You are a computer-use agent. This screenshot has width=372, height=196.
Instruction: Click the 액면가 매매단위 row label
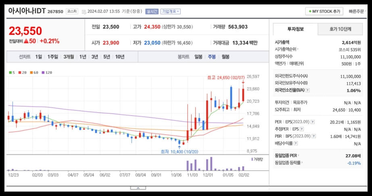pyautogui.click(x=289, y=64)
